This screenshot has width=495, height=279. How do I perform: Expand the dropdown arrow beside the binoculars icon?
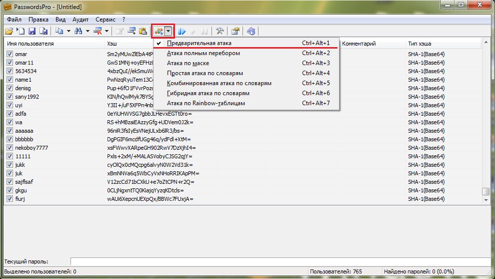87,32
